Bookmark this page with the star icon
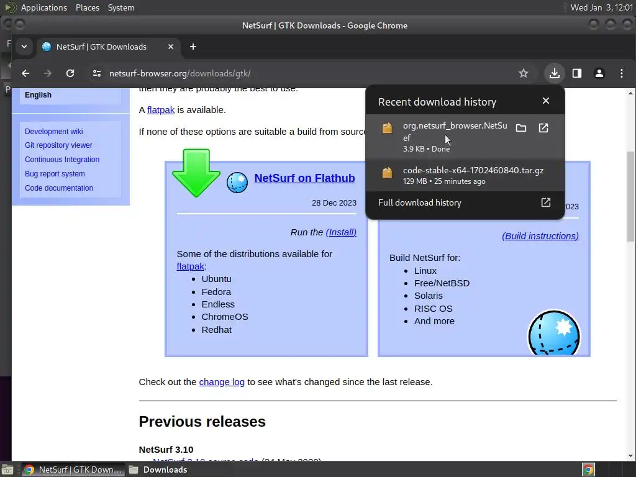 click(x=523, y=73)
